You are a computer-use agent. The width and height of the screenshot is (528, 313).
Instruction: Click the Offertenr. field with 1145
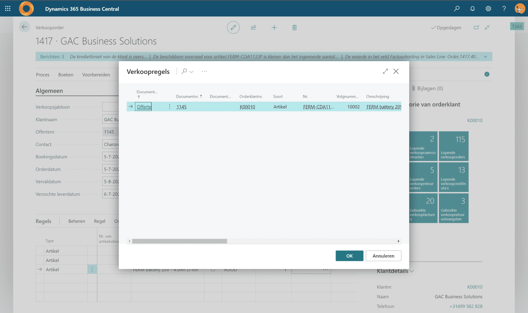tap(110, 132)
